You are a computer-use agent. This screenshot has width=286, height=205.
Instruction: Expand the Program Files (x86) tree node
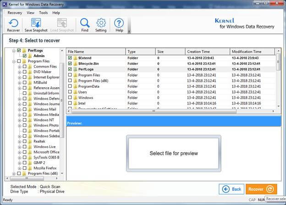[14, 174]
